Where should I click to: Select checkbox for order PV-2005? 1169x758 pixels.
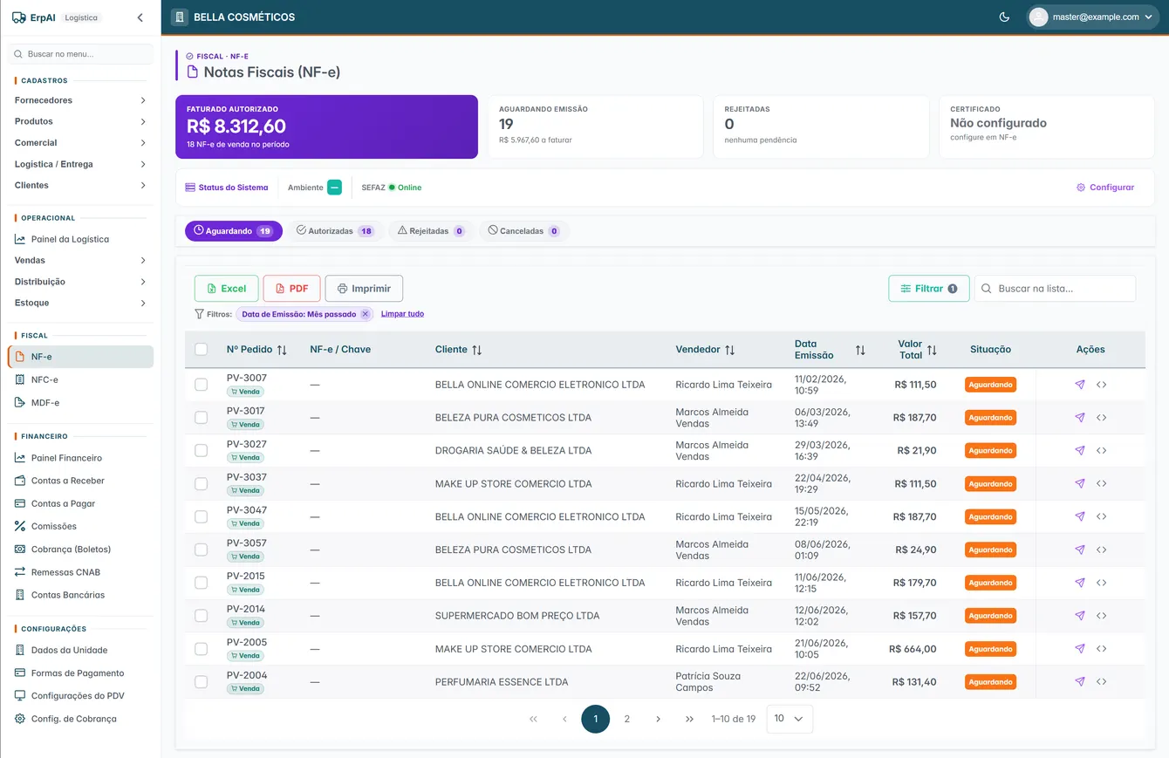[x=202, y=649]
